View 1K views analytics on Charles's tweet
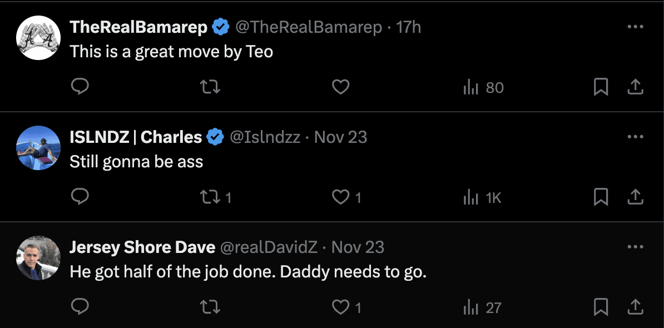 point(482,198)
